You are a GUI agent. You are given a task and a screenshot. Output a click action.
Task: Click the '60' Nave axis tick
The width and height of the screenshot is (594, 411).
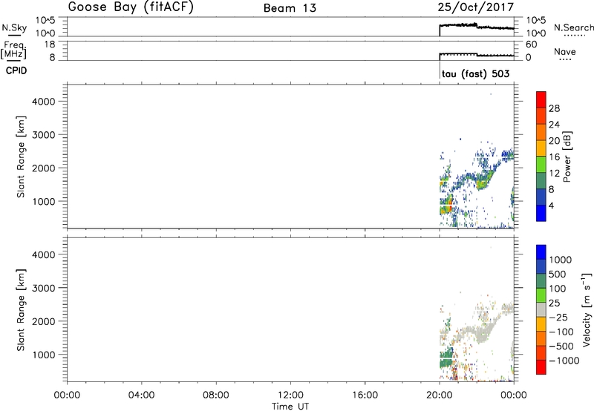coord(531,45)
